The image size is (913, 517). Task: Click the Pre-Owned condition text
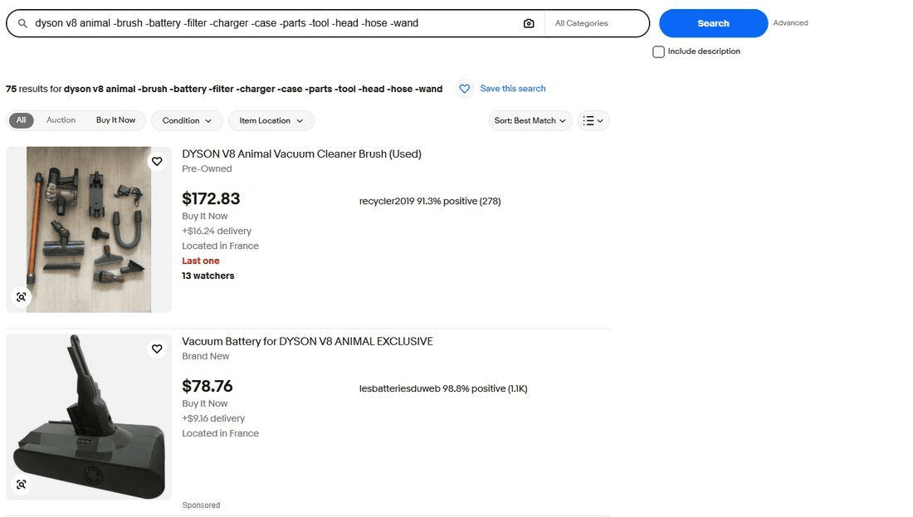pos(207,168)
